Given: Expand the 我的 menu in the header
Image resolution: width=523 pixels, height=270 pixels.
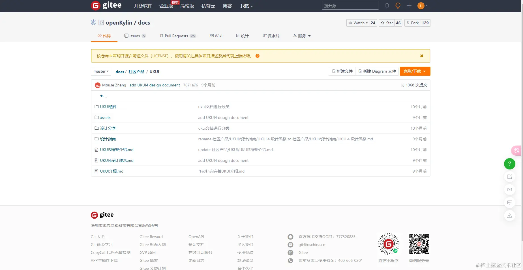Looking at the screenshot, I should click(x=247, y=6).
